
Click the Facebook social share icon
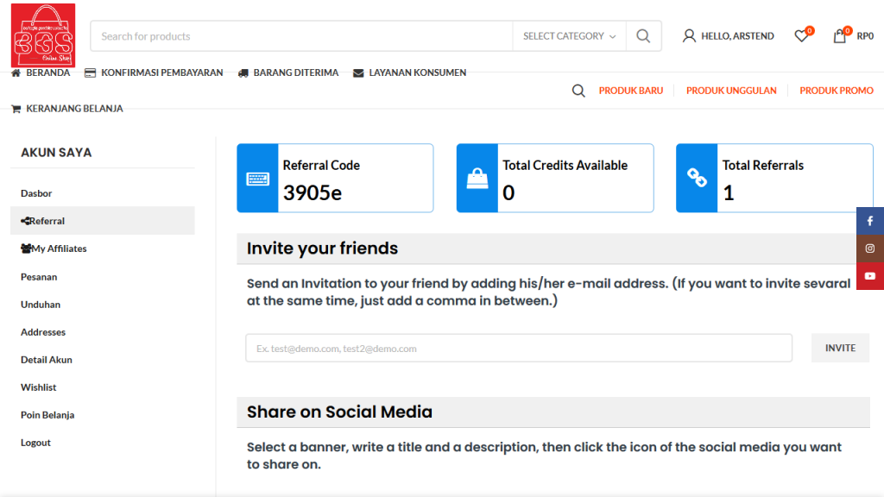pyautogui.click(x=870, y=221)
